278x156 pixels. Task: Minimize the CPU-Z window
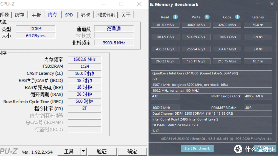pyautogui.click(x=103, y=4)
